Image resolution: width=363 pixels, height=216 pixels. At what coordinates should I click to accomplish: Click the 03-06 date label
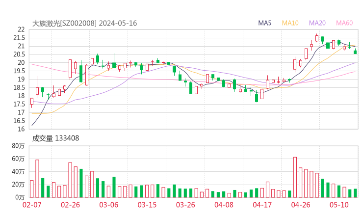(109, 205)
